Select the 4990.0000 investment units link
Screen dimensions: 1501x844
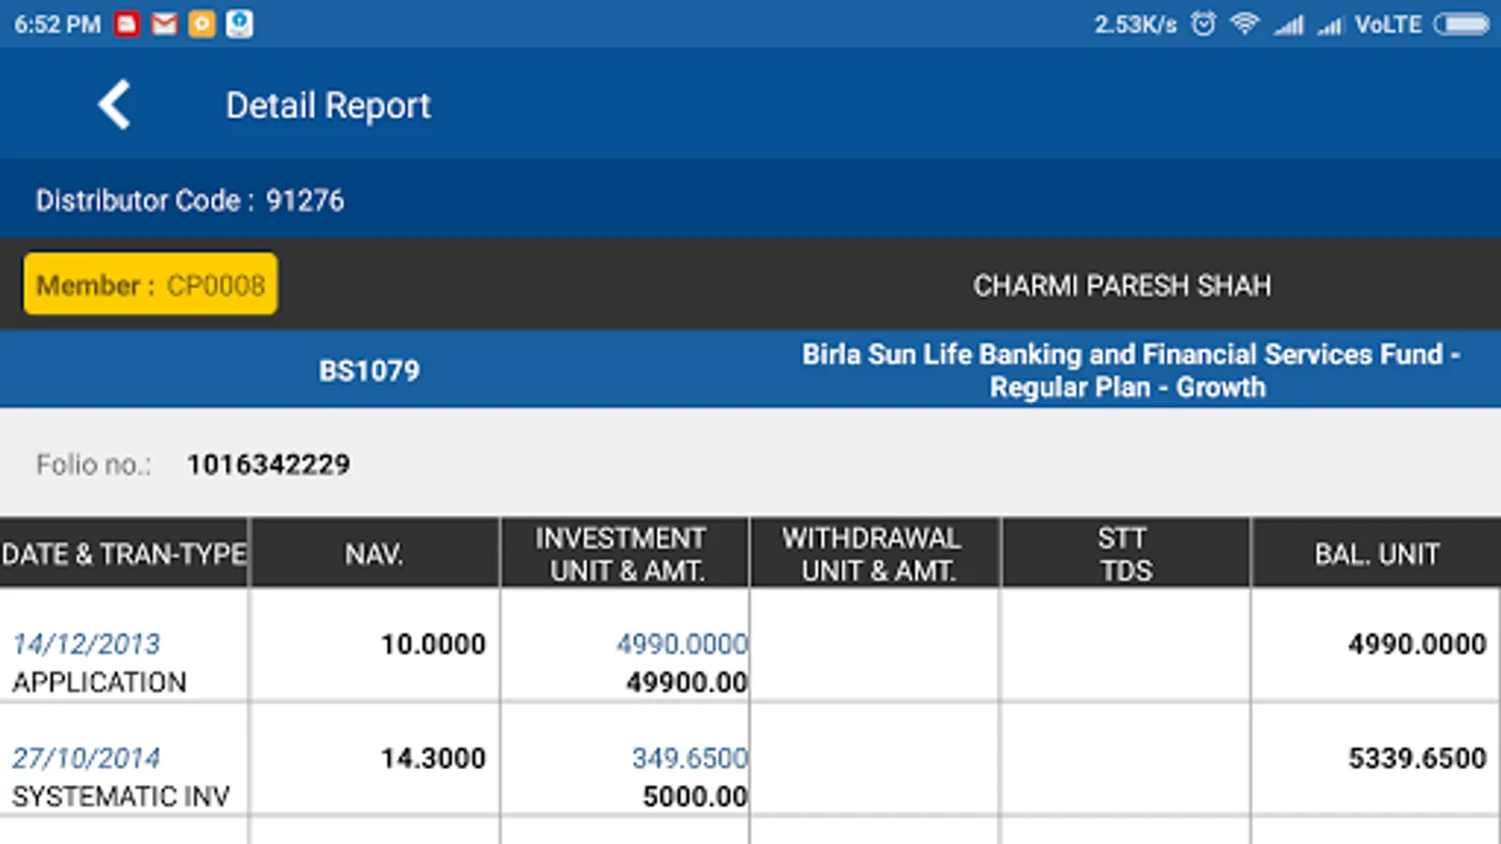[x=682, y=644]
